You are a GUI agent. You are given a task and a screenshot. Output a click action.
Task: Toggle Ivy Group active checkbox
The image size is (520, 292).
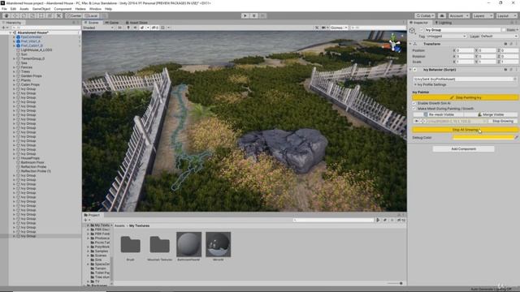422,30
